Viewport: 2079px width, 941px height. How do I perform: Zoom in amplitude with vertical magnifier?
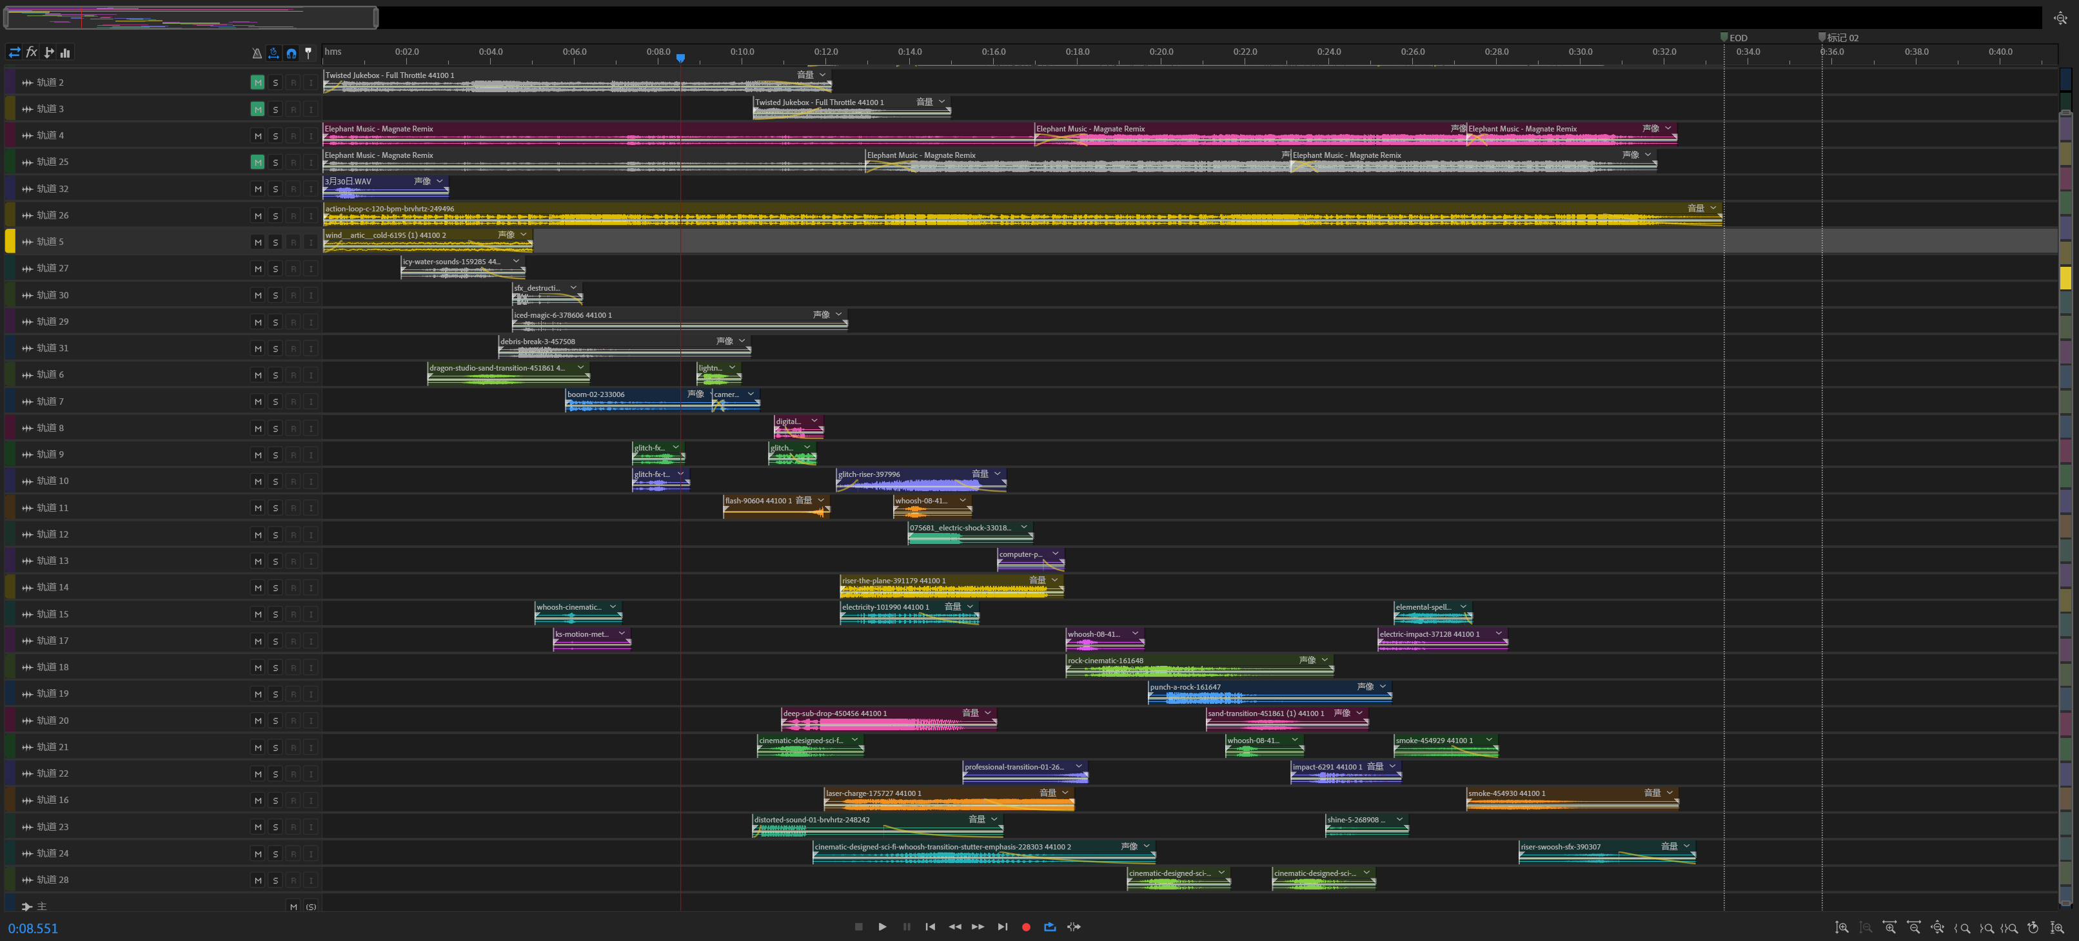[x=1842, y=927]
